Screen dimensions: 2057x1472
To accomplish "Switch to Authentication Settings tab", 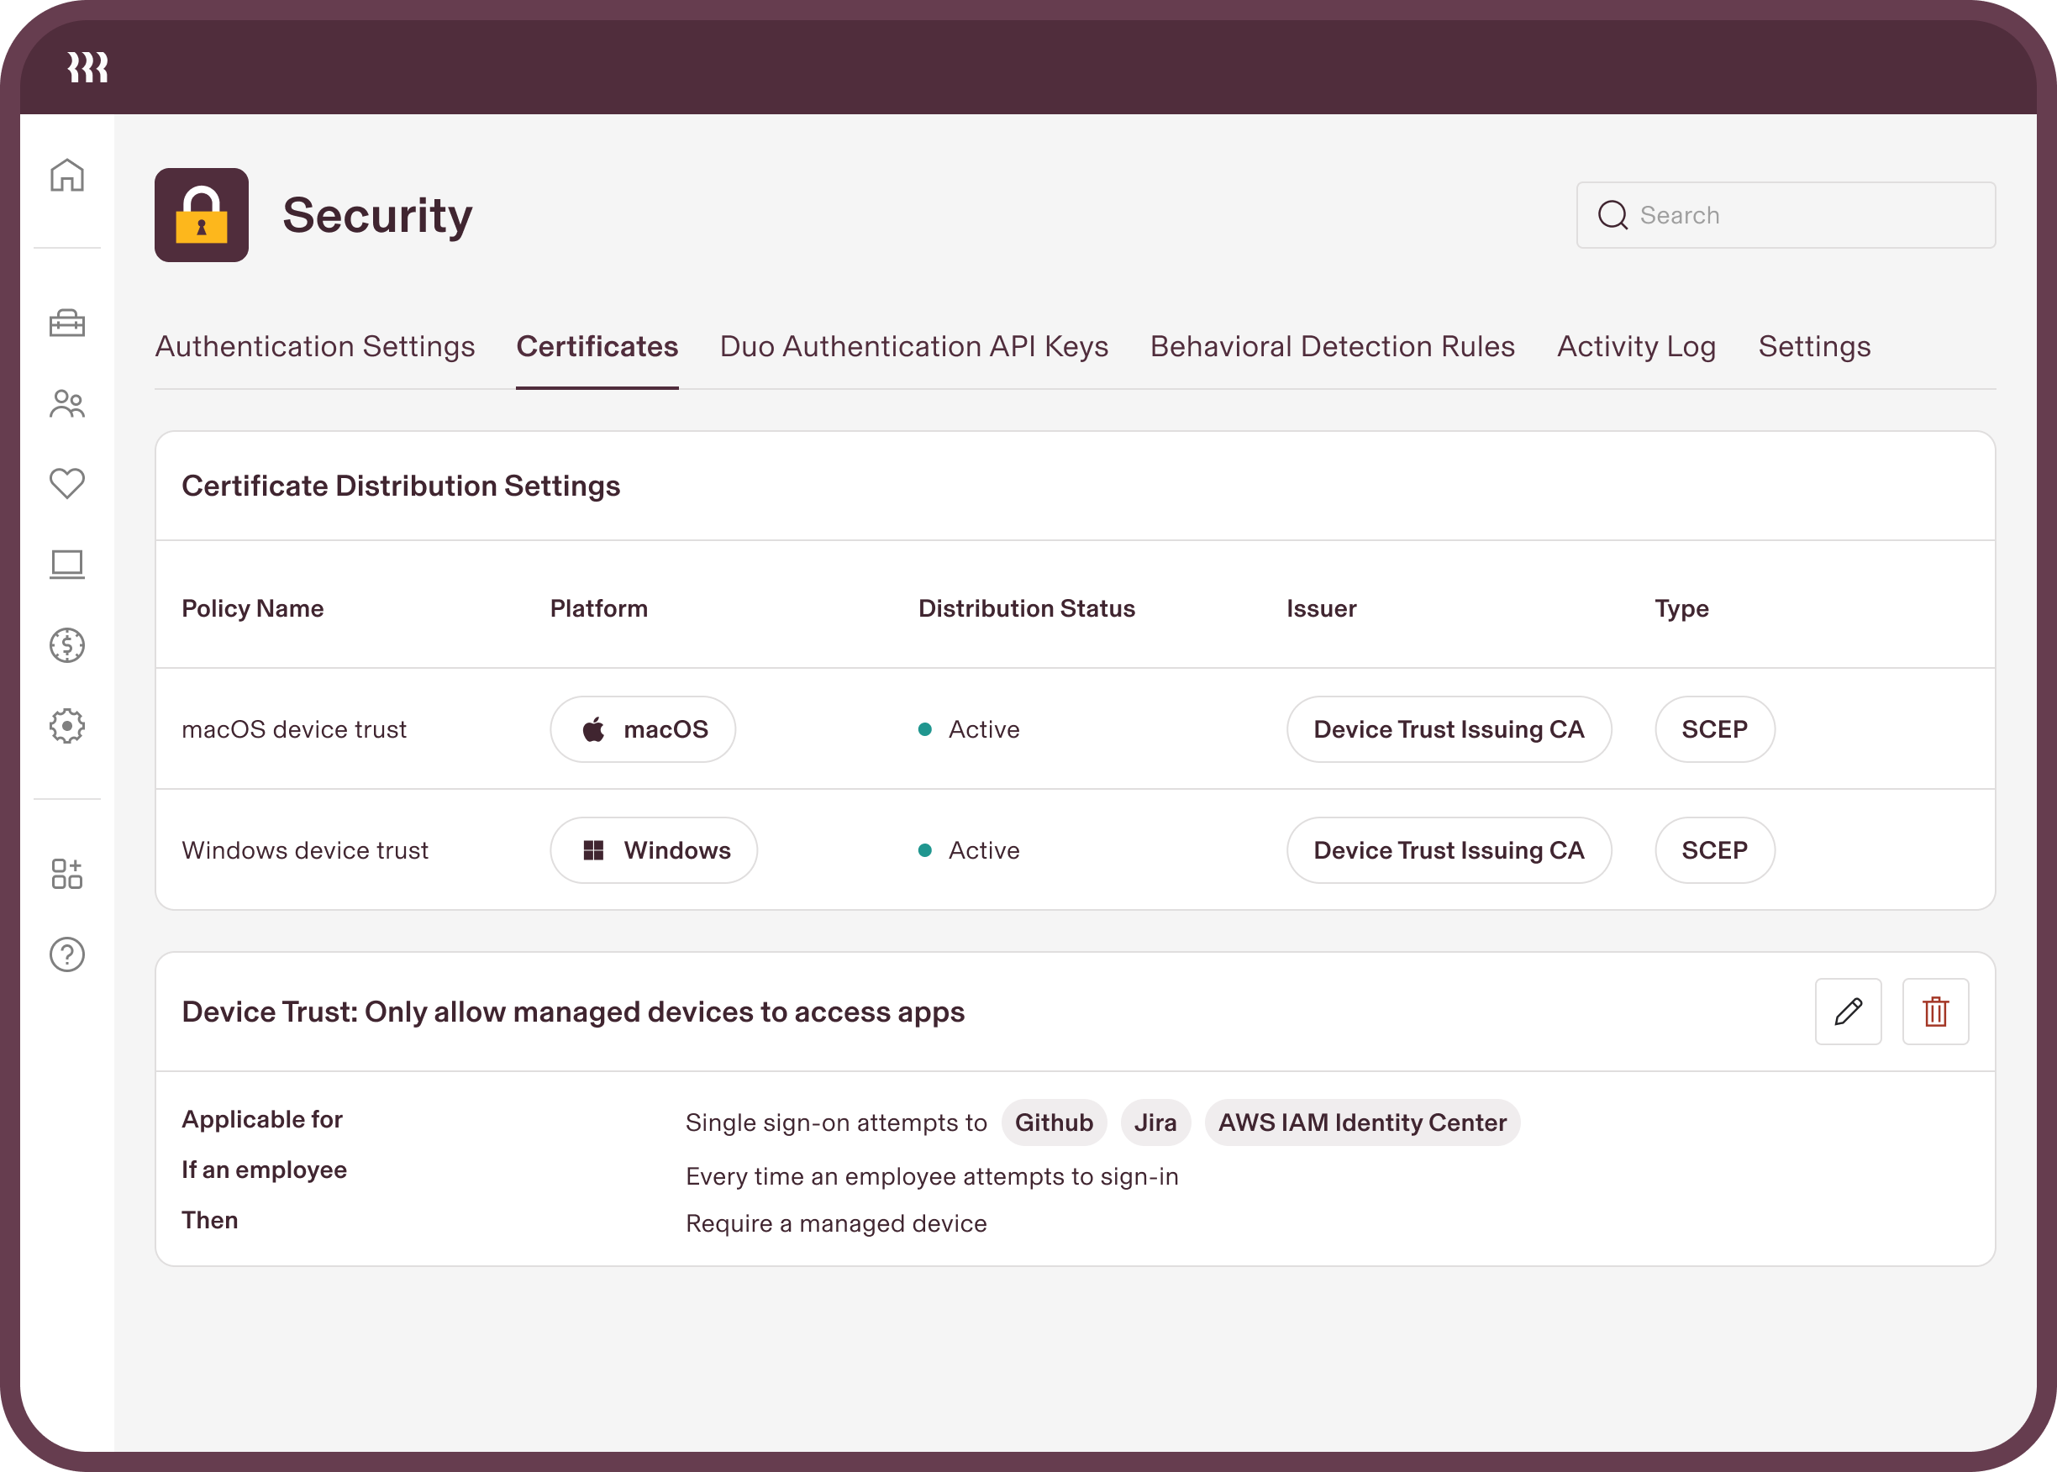I will click(314, 346).
